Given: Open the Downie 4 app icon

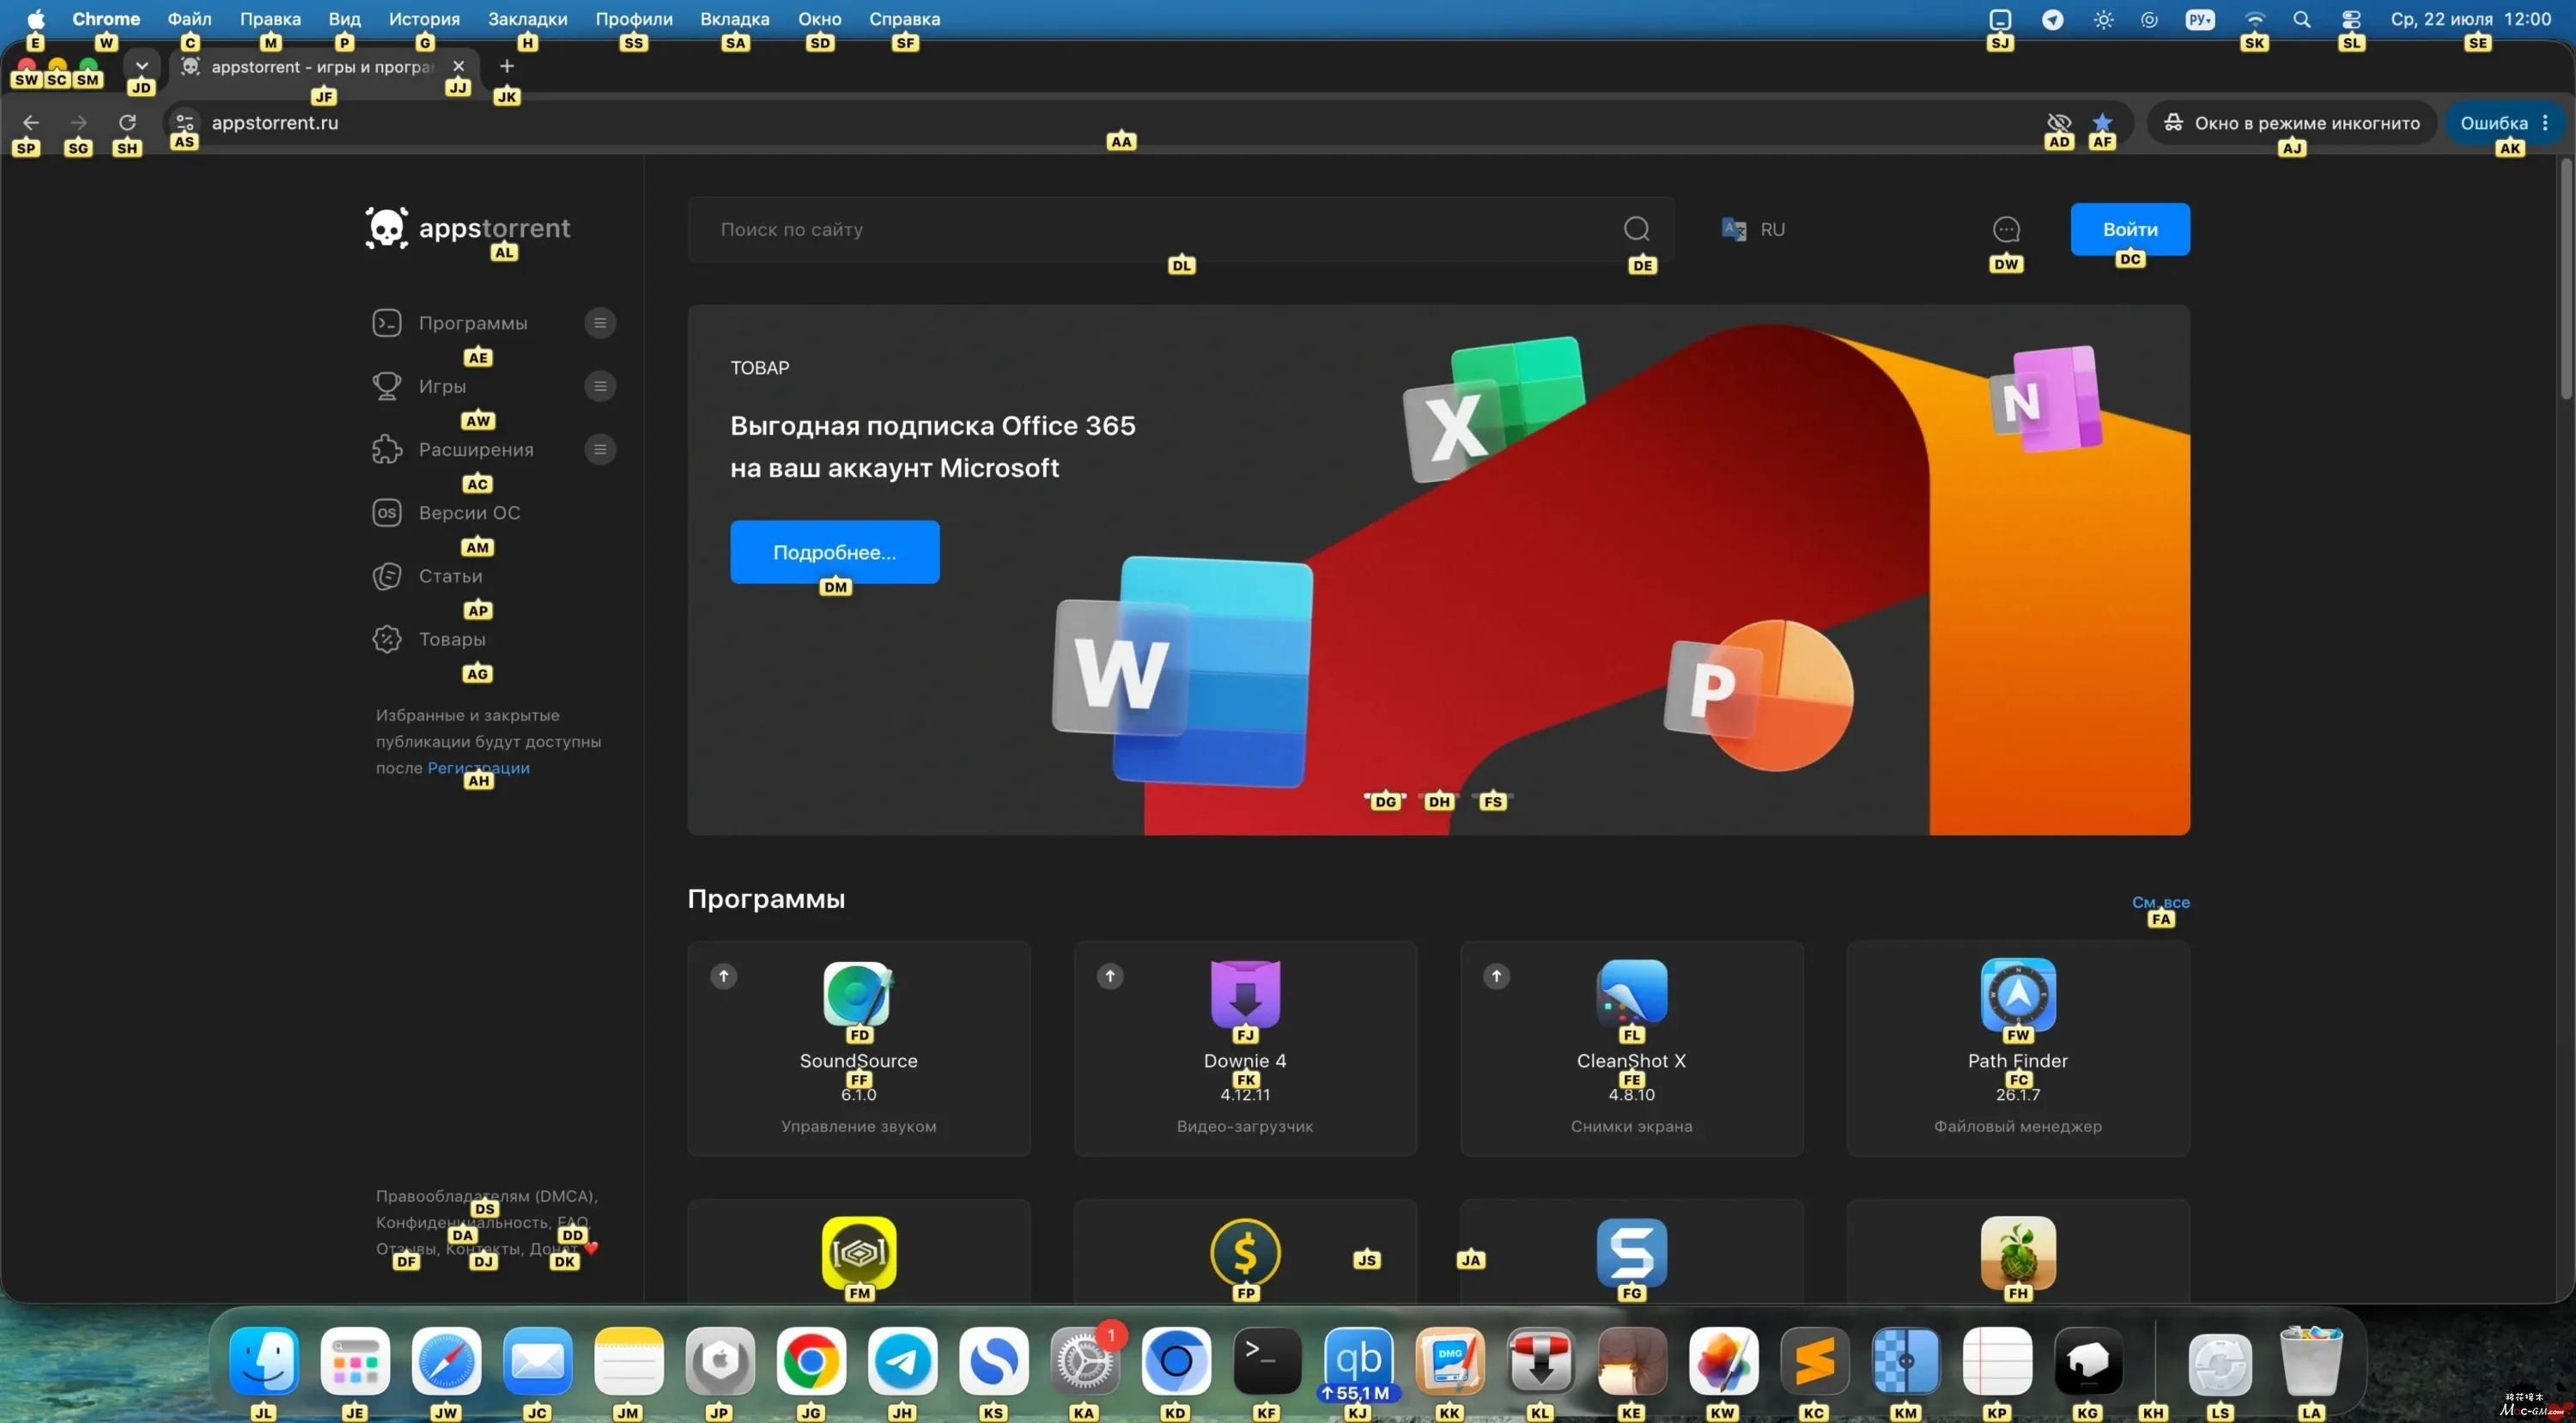Looking at the screenshot, I should (1245, 994).
